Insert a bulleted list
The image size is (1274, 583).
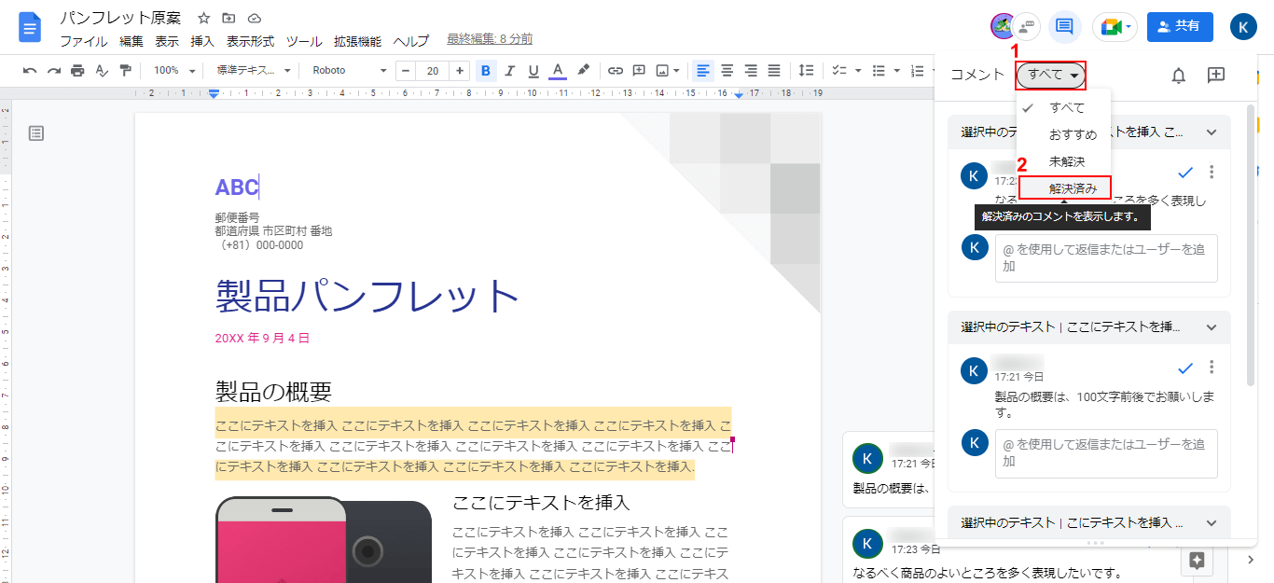coord(878,70)
